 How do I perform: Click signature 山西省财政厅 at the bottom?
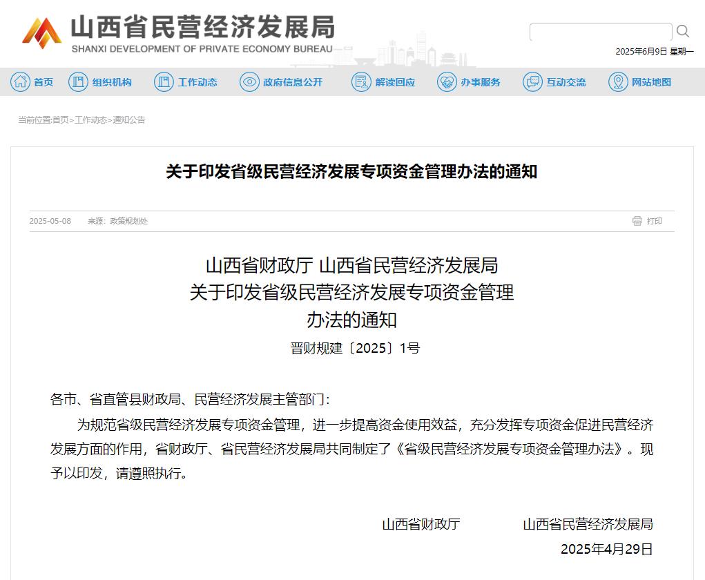click(x=421, y=524)
